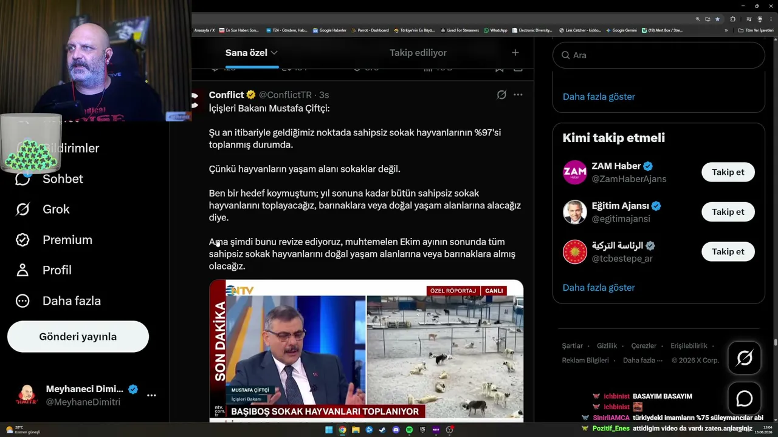
Task: Open Discord from the taskbar
Action: point(396,430)
